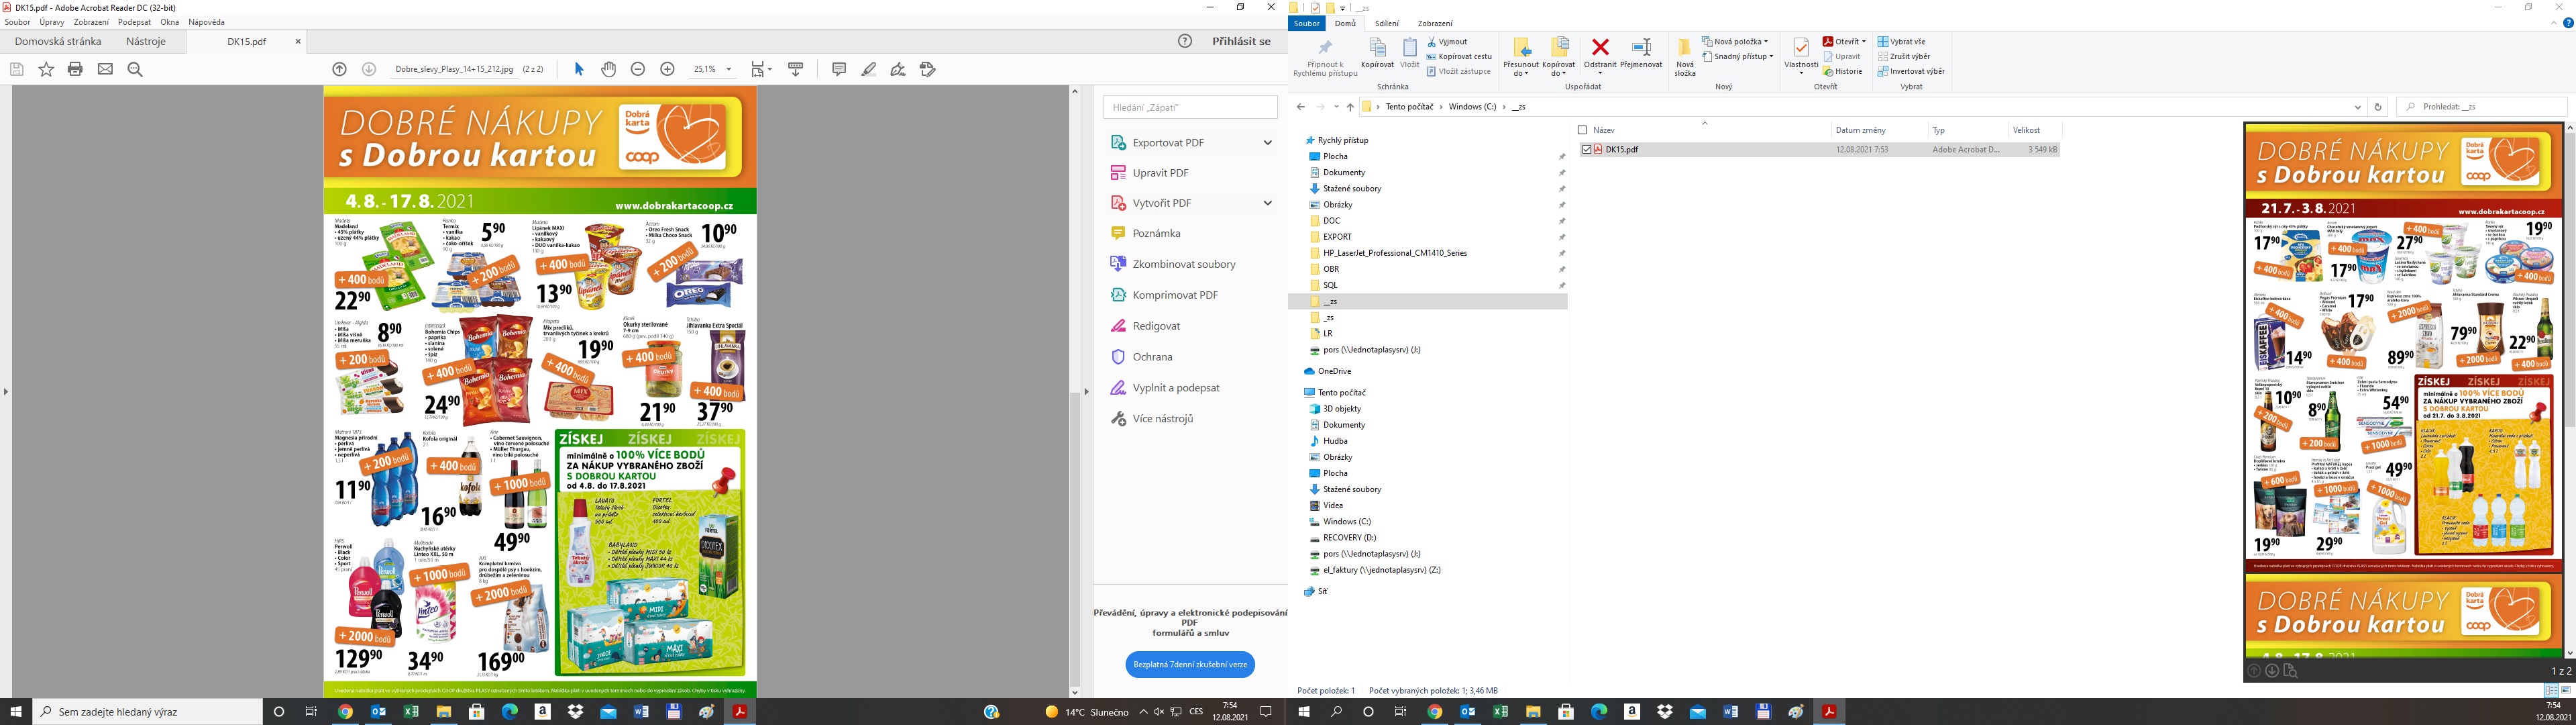Click the Hledání search field in Acrobat tools
Screen dimensions: 2576x725
(x=1190, y=107)
